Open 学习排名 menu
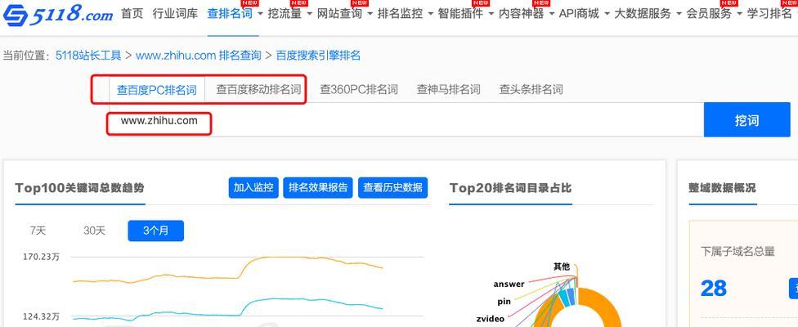 pyautogui.click(x=769, y=14)
